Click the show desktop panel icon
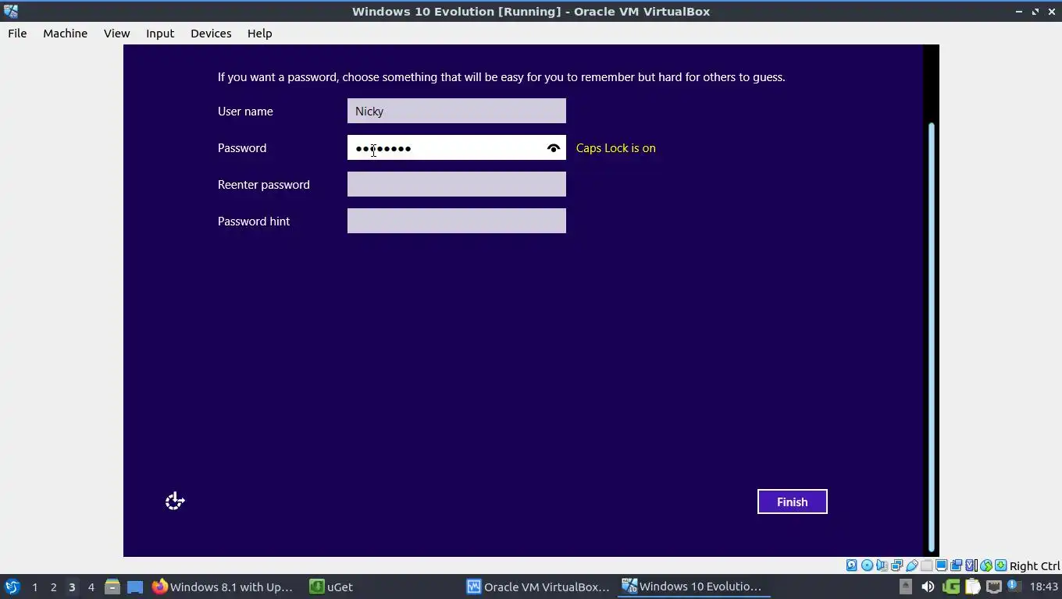1062x599 pixels. point(135,587)
